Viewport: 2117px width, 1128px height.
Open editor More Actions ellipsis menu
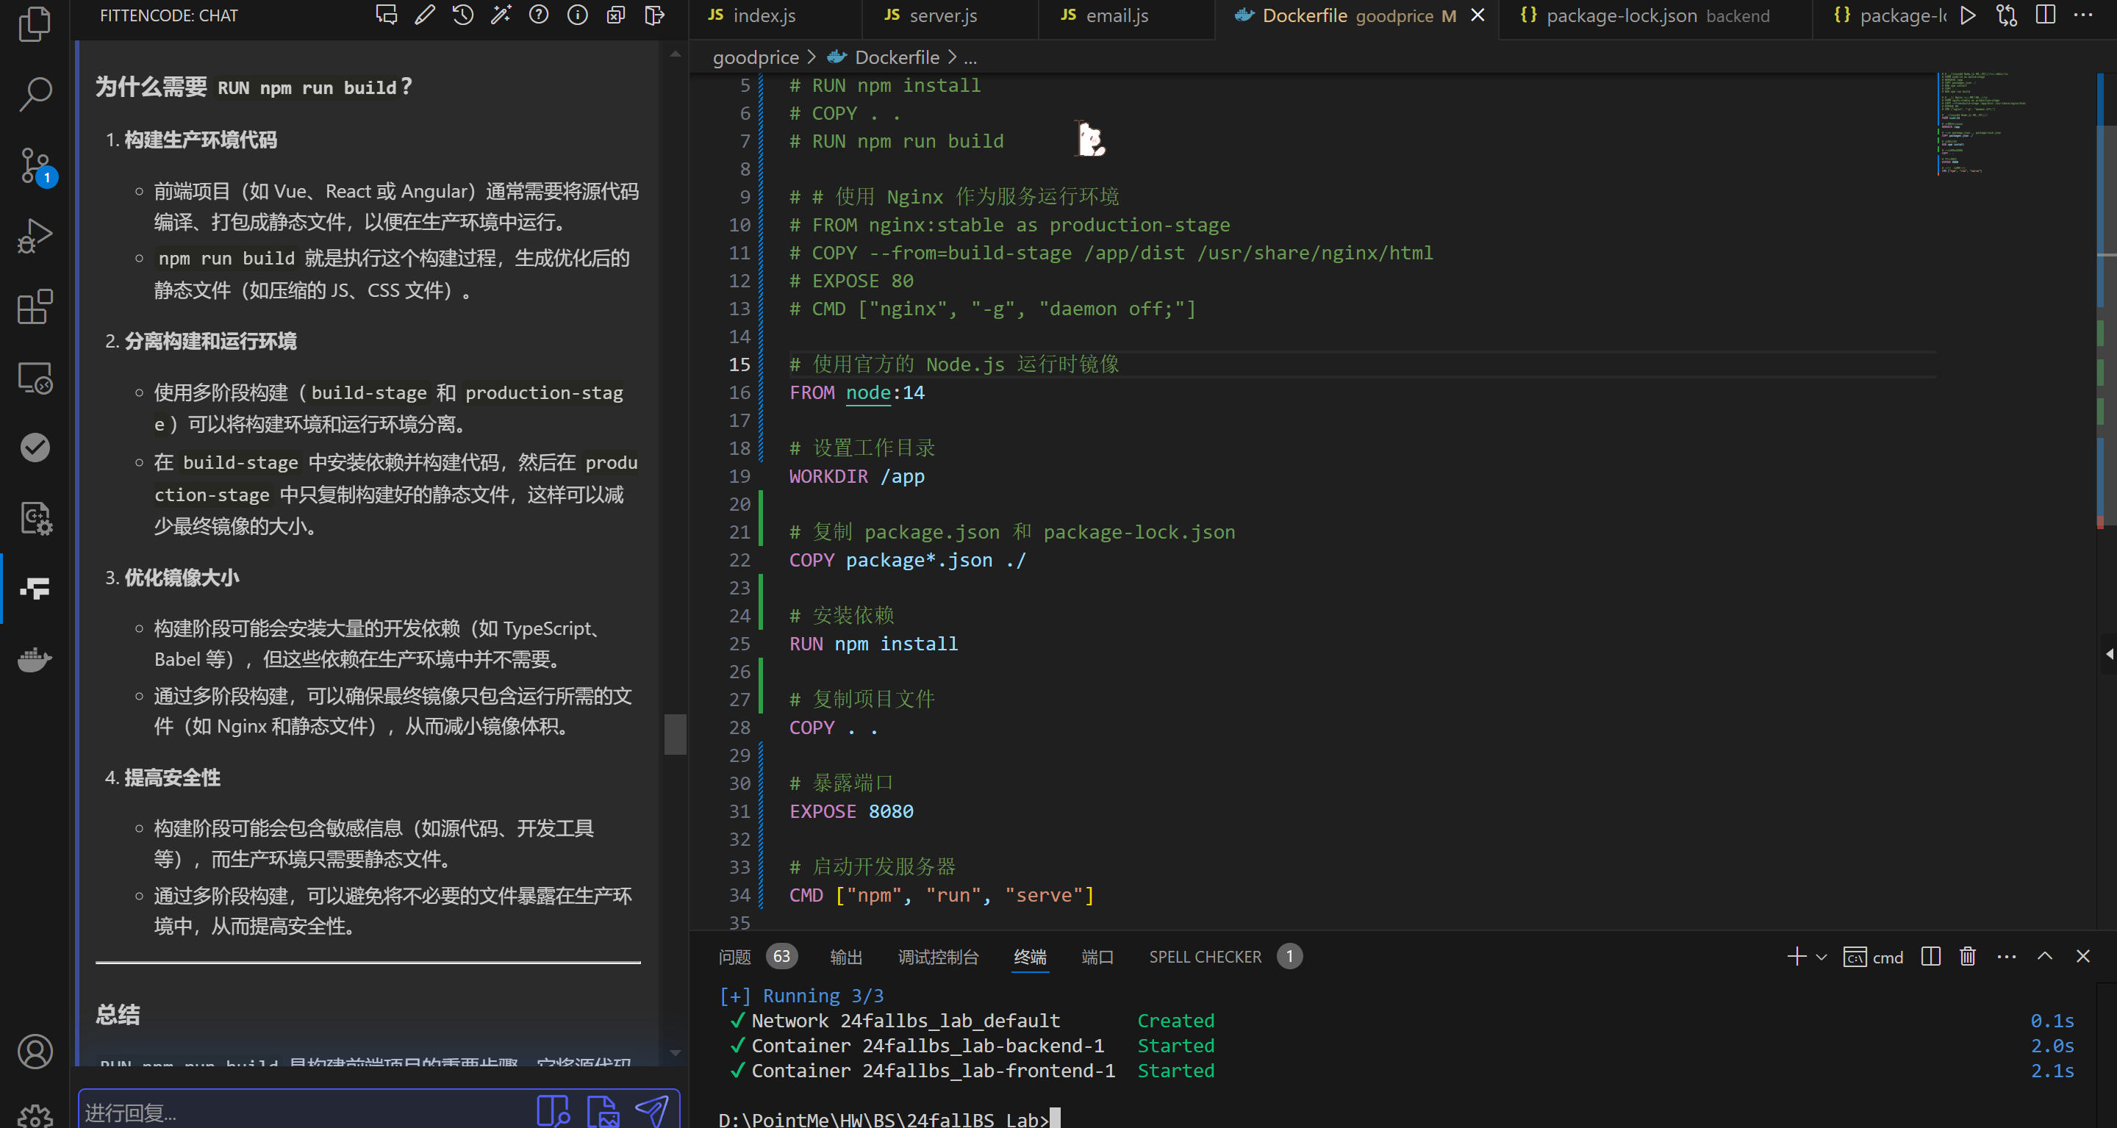[x=2083, y=15]
